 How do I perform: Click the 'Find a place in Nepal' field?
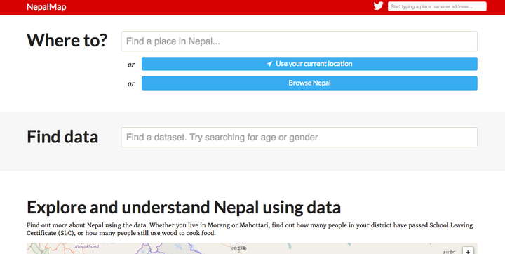[299, 41]
